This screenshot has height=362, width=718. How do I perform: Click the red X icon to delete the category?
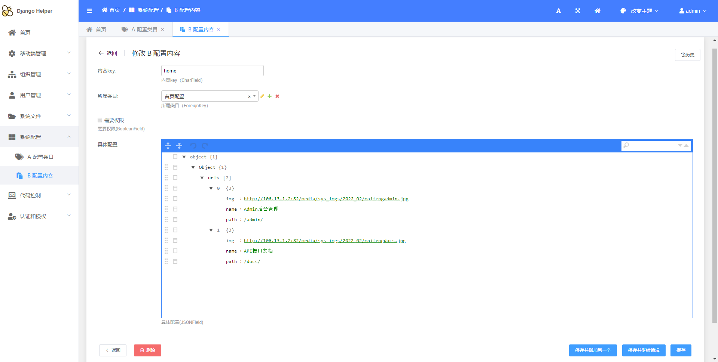click(x=277, y=96)
